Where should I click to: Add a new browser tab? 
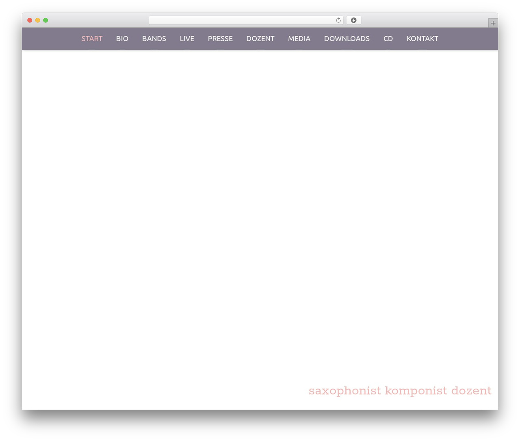[x=493, y=23]
